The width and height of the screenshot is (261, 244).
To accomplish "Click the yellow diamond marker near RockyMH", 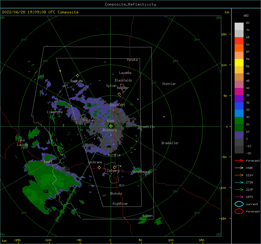I will click(x=77, y=76).
